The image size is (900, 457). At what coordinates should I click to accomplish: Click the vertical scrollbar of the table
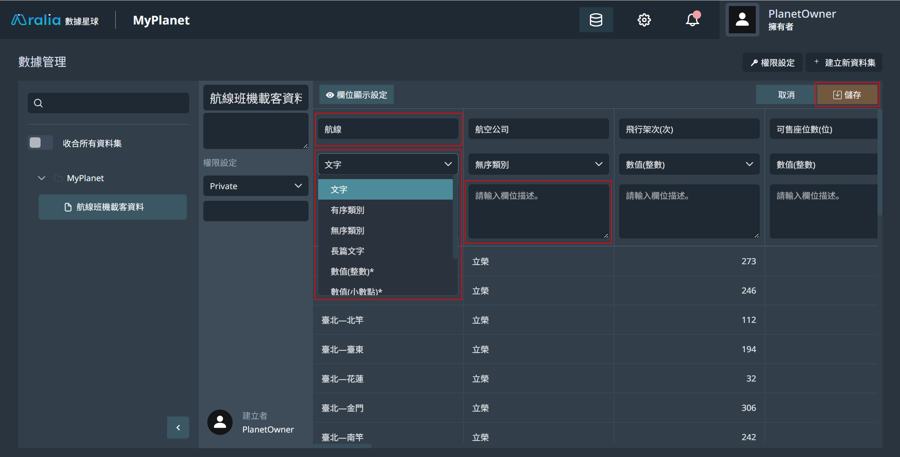pos(880,163)
